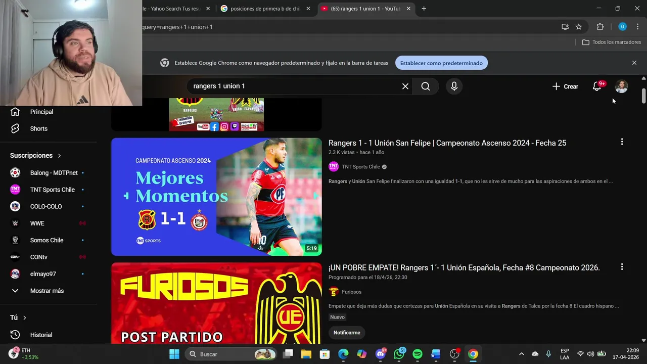647x364 pixels.
Task: Open a new browser tab
Action: click(424, 9)
